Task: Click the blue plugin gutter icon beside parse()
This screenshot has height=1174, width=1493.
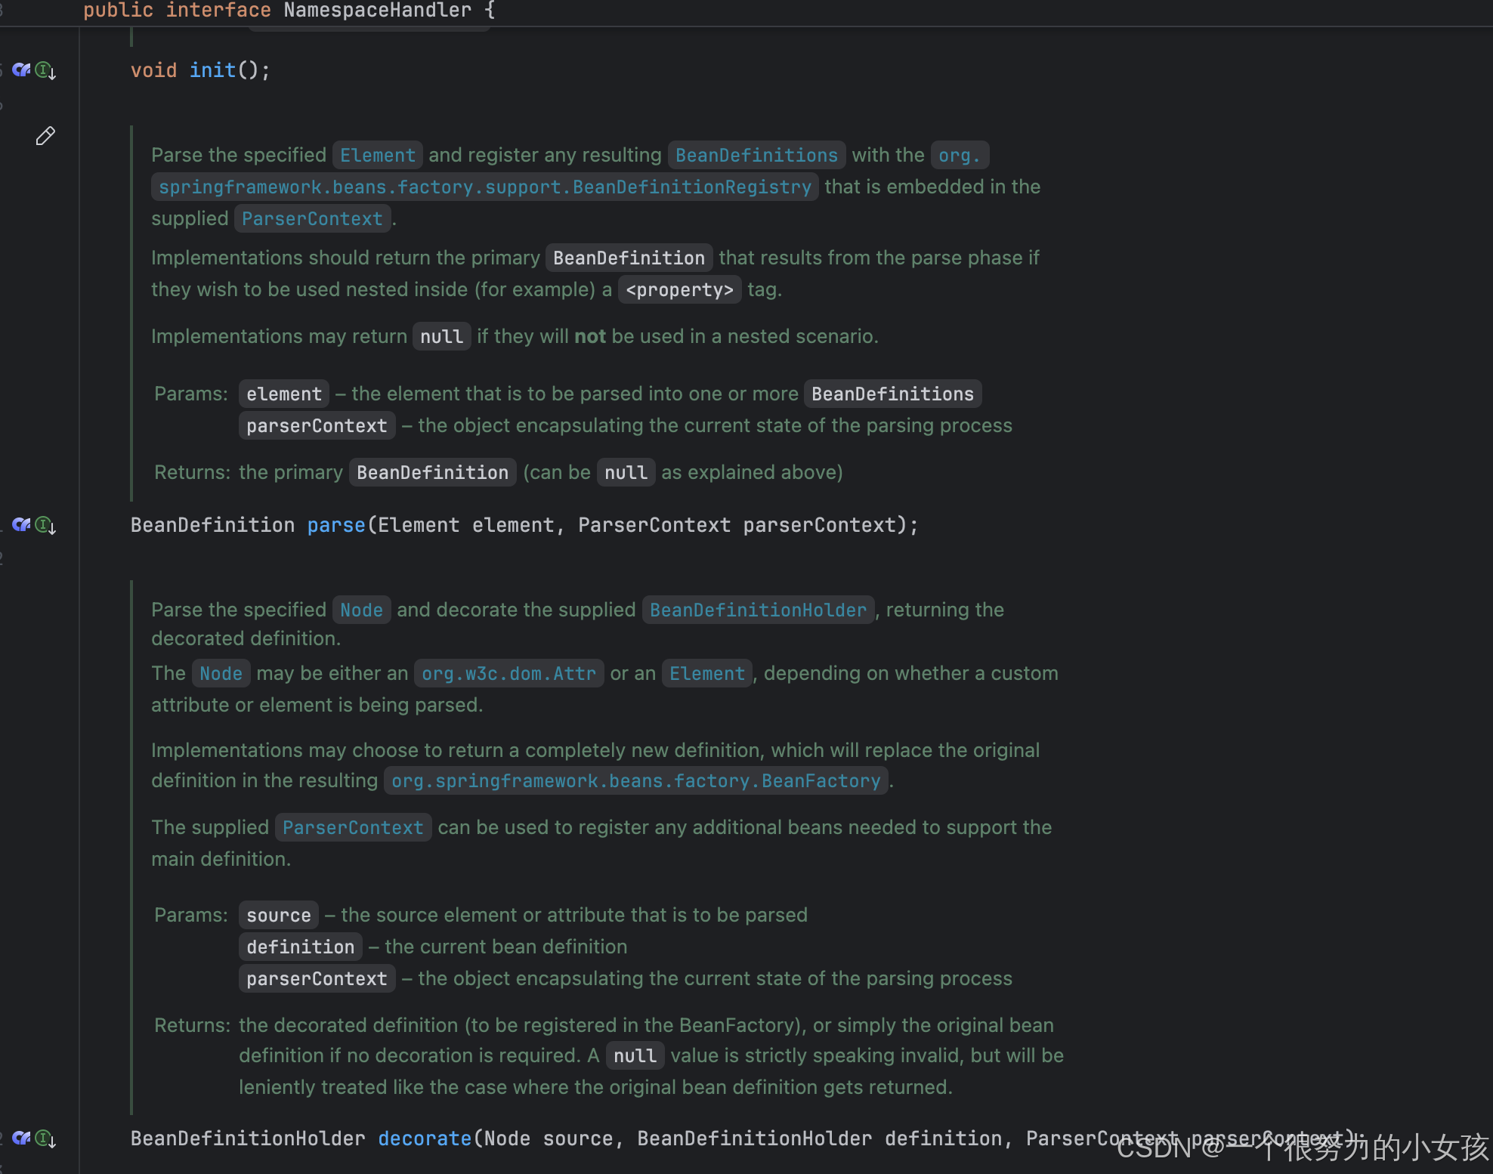Action: pos(21,524)
